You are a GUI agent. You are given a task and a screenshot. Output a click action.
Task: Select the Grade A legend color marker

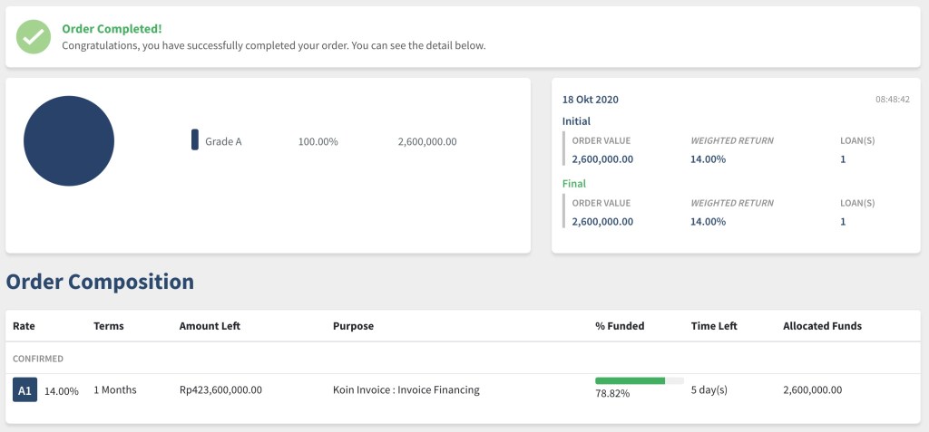pos(195,140)
